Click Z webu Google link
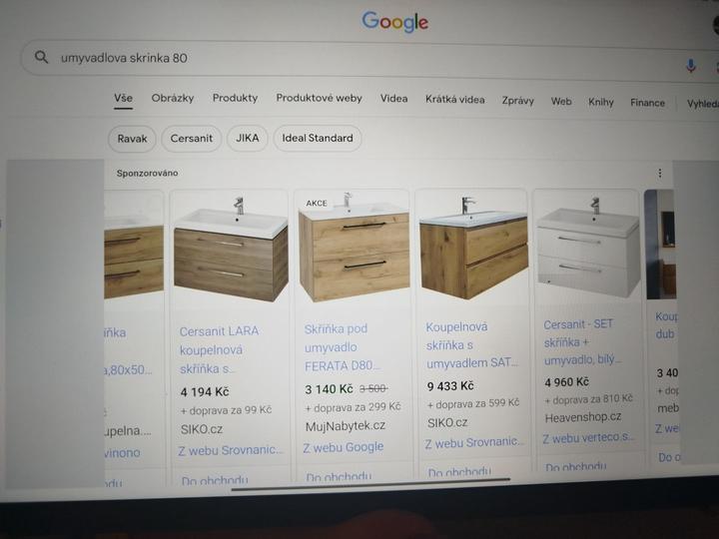The image size is (719, 539). pos(343,447)
